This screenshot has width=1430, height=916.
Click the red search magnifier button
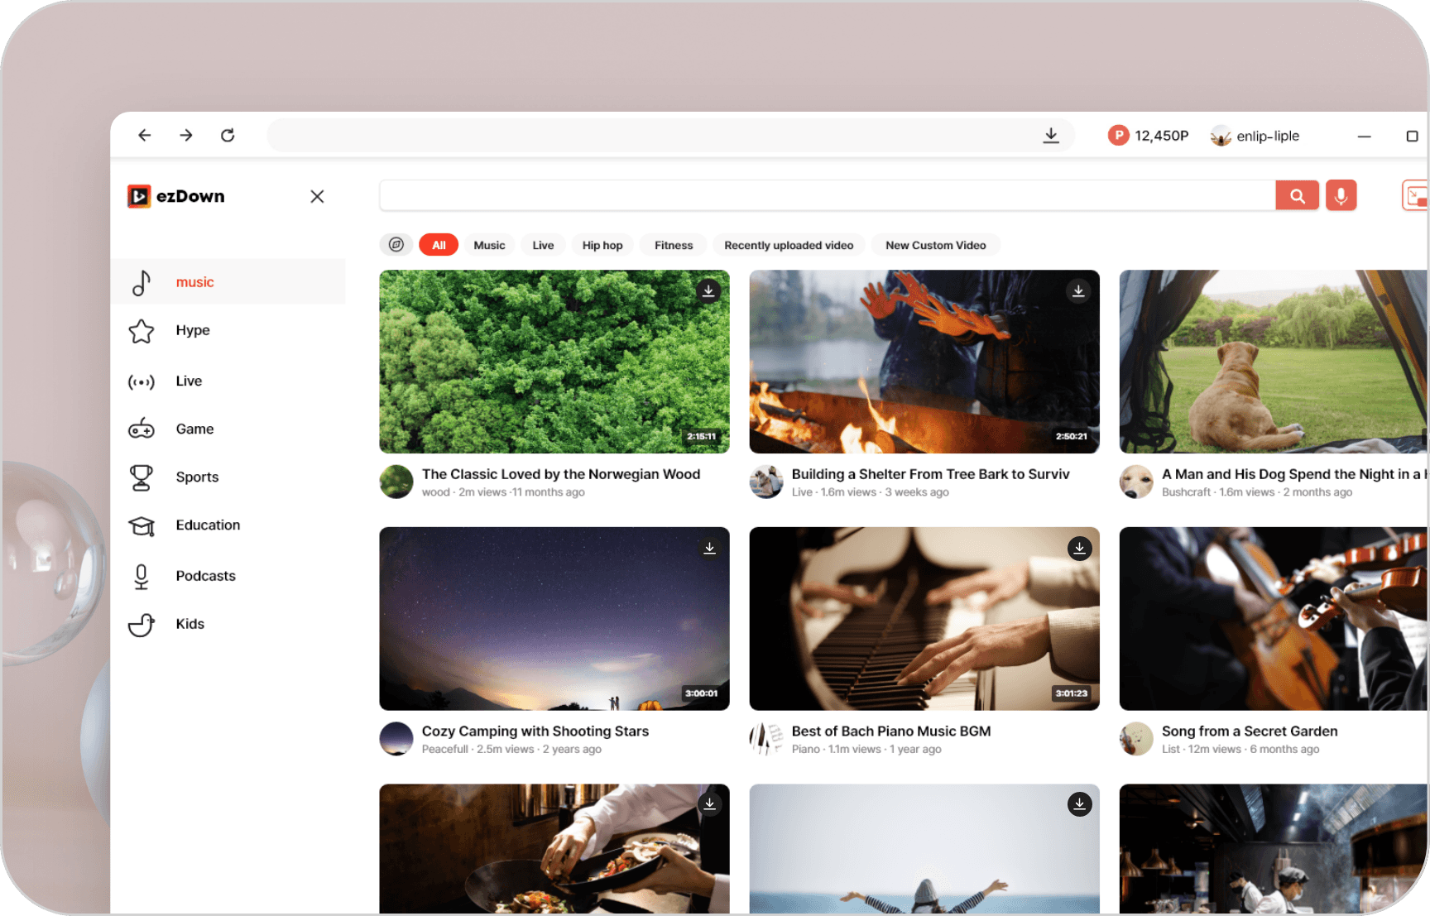pos(1297,195)
